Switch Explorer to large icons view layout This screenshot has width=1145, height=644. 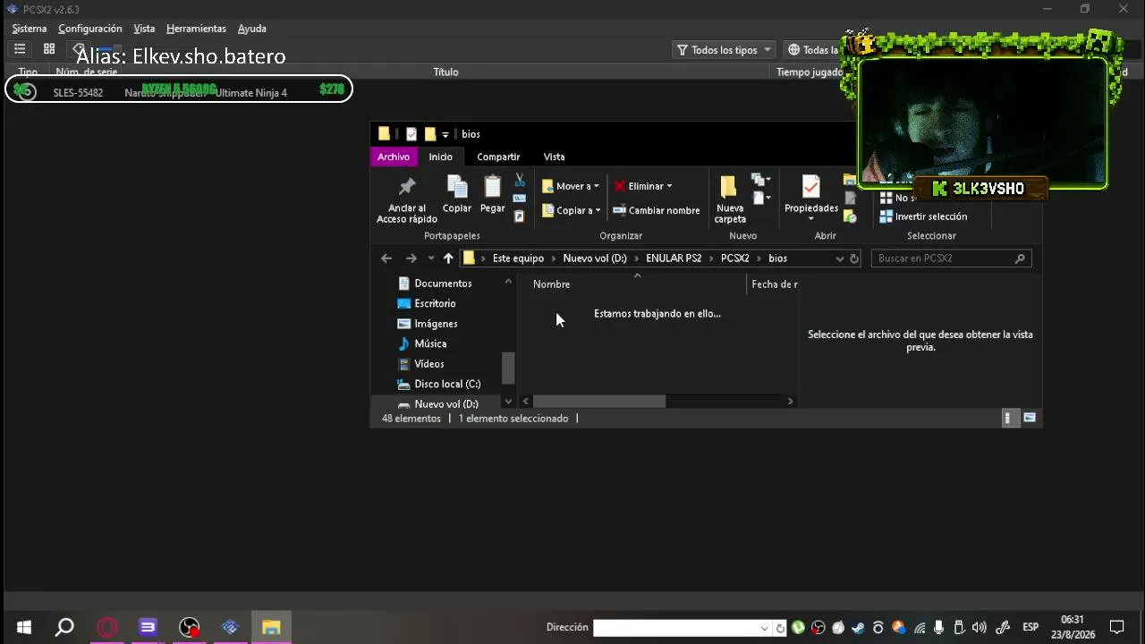point(1030,418)
